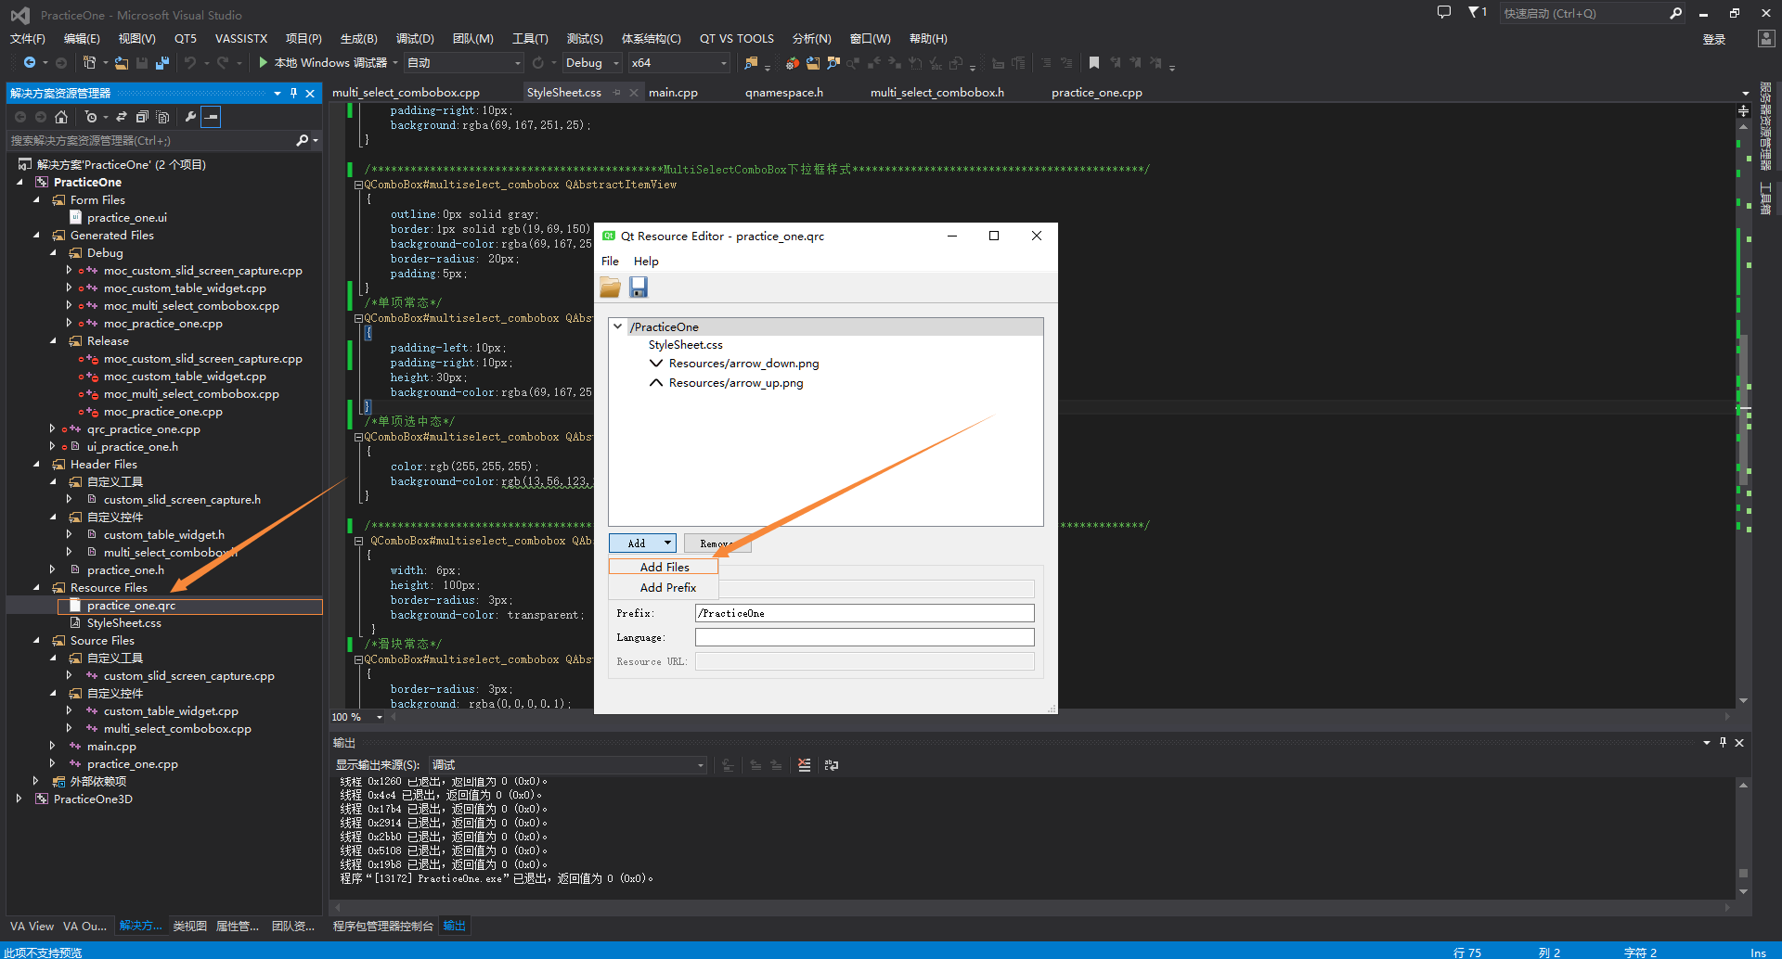Click Open File icon in main toolbar
The width and height of the screenshot is (1782, 959).
coord(122,63)
